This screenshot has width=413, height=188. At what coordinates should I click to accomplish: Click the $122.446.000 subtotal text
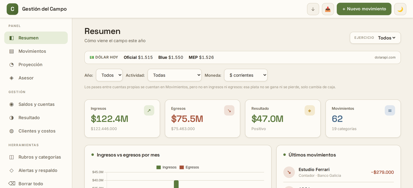(104, 129)
